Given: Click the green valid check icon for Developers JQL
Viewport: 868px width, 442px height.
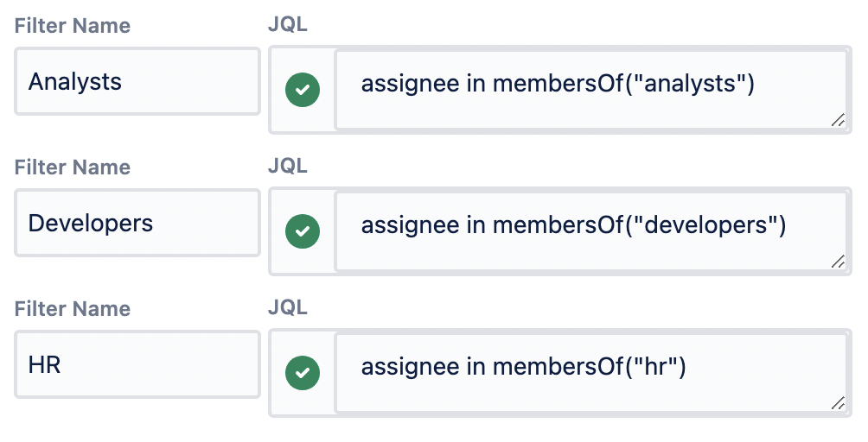Looking at the screenshot, I should pyautogui.click(x=303, y=231).
